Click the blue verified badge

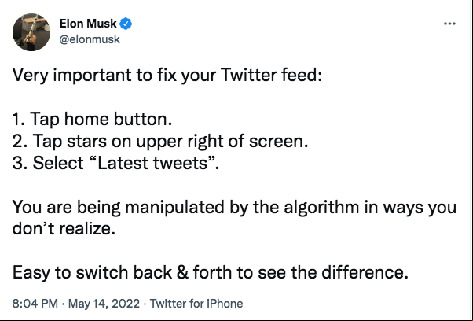pyautogui.click(x=126, y=24)
